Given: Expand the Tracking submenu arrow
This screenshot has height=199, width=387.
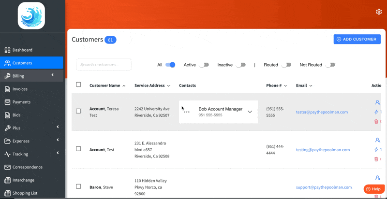Looking at the screenshot, I should click(x=58, y=153).
